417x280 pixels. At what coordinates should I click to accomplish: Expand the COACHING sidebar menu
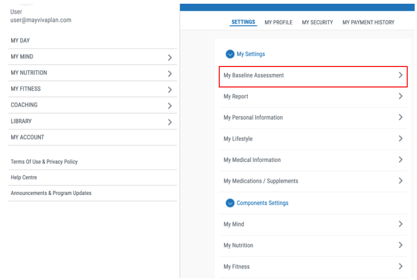(x=170, y=106)
